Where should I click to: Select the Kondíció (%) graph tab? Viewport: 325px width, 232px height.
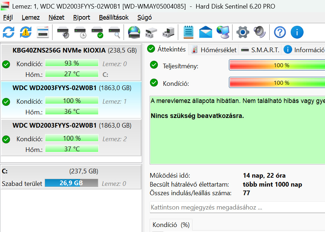(171, 225)
